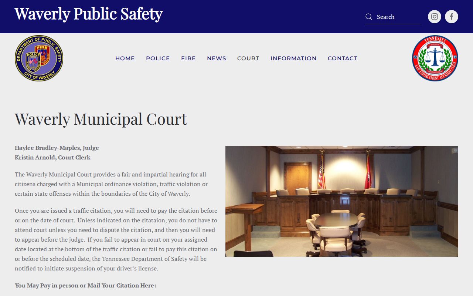The height and width of the screenshot is (296, 473).
Task: Go to the Contact menu item
Action: point(343,58)
